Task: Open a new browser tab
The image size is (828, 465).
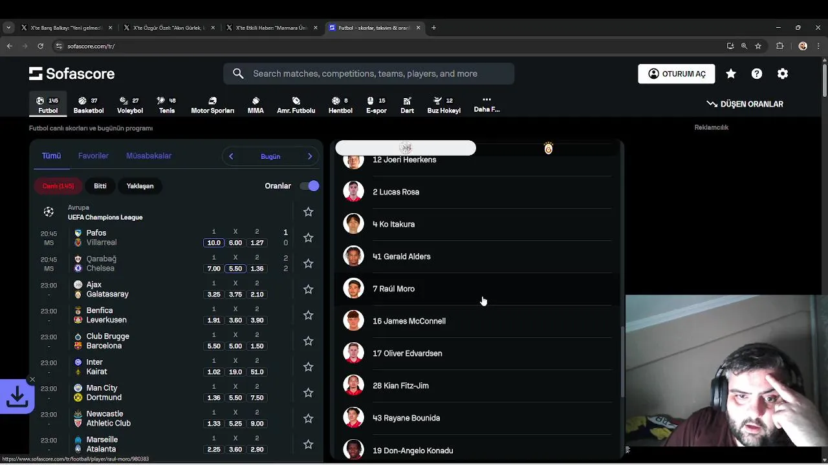Action: pos(433,28)
